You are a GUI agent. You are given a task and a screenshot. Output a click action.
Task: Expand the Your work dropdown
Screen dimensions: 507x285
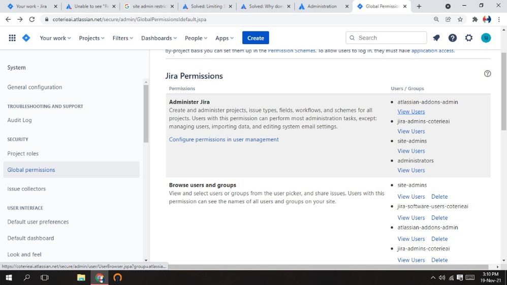55,38
